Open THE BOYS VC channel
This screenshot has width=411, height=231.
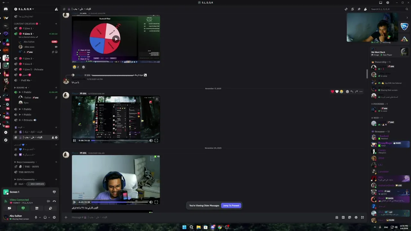tap(36, 172)
